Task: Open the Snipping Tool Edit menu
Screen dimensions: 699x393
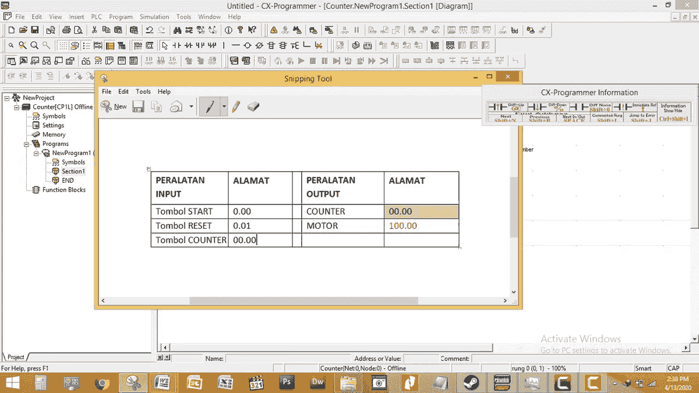Action: [x=123, y=91]
